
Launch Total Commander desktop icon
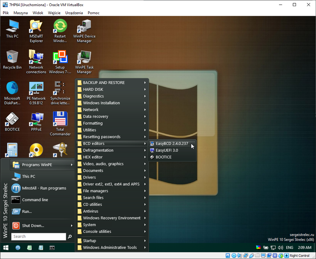(x=60, y=124)
